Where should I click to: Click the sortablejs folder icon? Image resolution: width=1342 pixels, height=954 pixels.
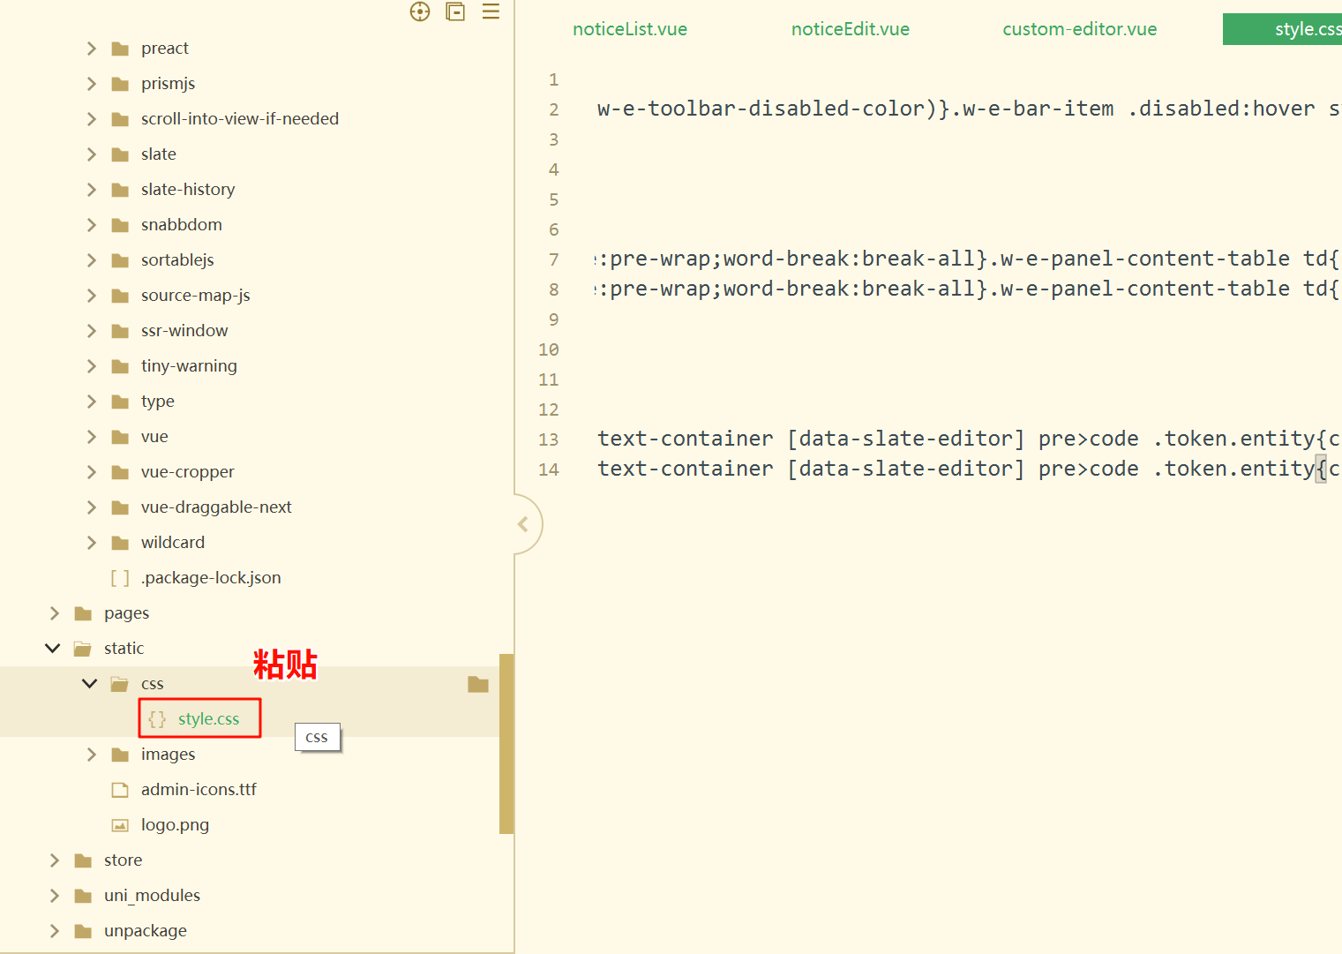point(120,260)
